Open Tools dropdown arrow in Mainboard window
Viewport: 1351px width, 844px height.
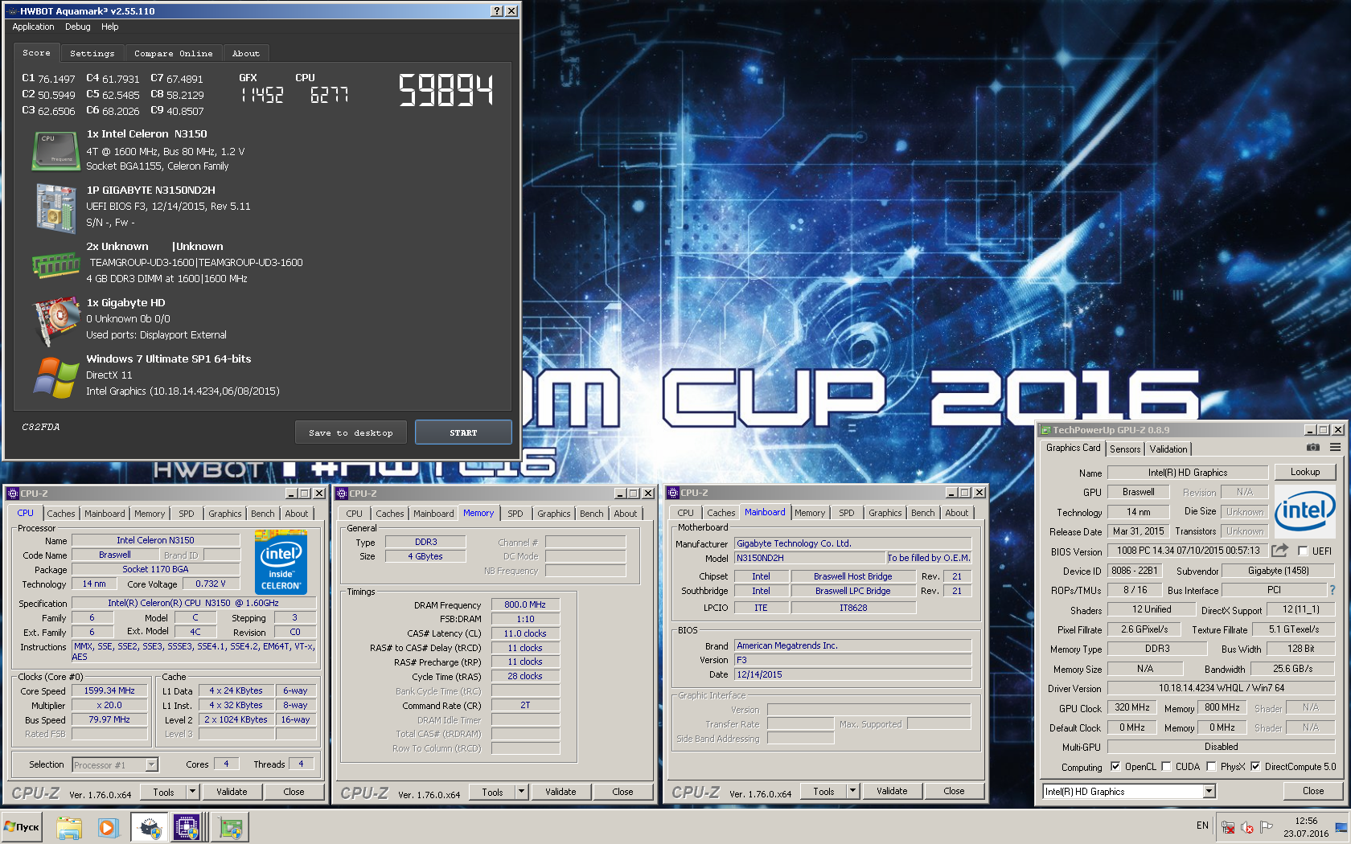(853, 791)
